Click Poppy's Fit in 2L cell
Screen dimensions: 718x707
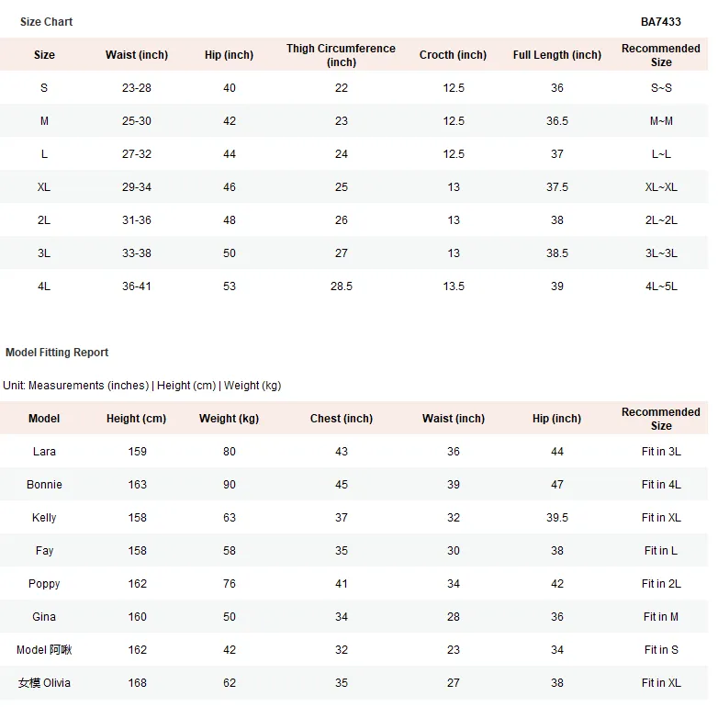pos(661,584)
